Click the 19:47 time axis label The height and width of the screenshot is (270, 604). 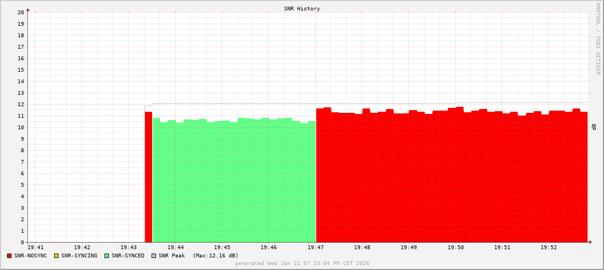pos(316,248)
